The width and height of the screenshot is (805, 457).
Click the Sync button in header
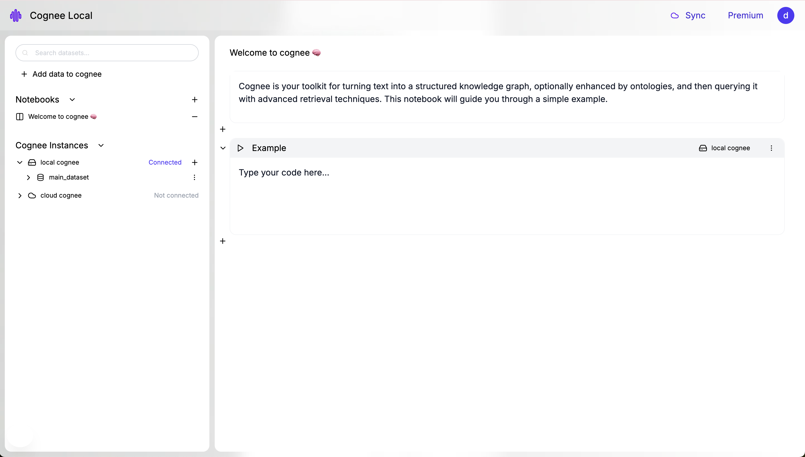click(x=688, y=15)
